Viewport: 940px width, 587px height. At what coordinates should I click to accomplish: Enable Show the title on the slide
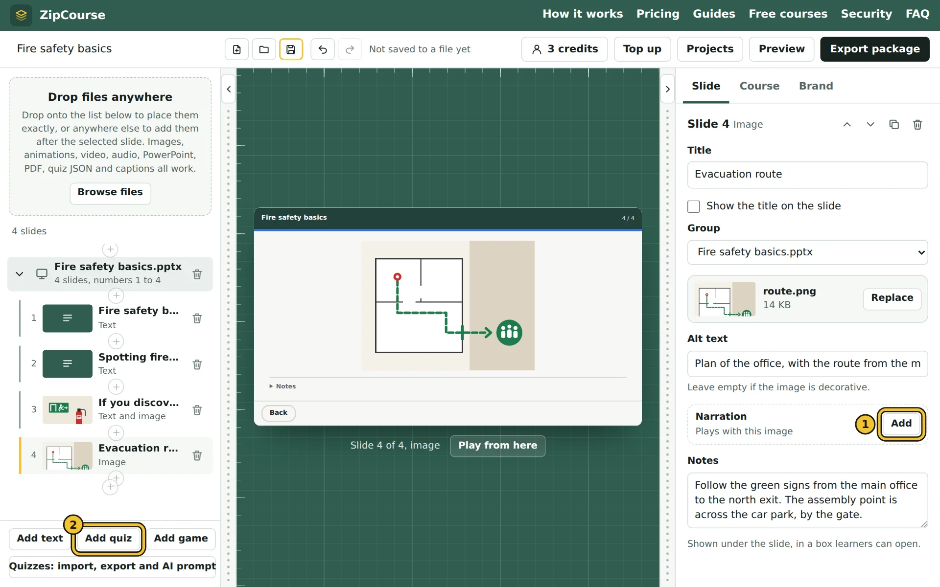tap(694, 206)
